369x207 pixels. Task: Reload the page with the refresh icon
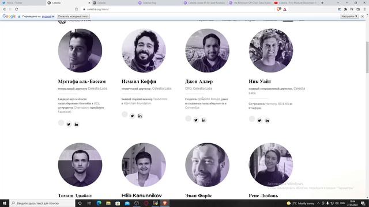coord(17,9)
